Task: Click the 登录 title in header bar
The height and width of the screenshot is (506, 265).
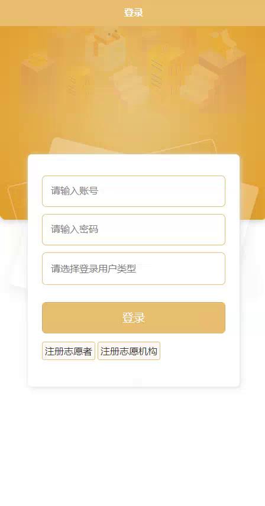Action: 133,13
